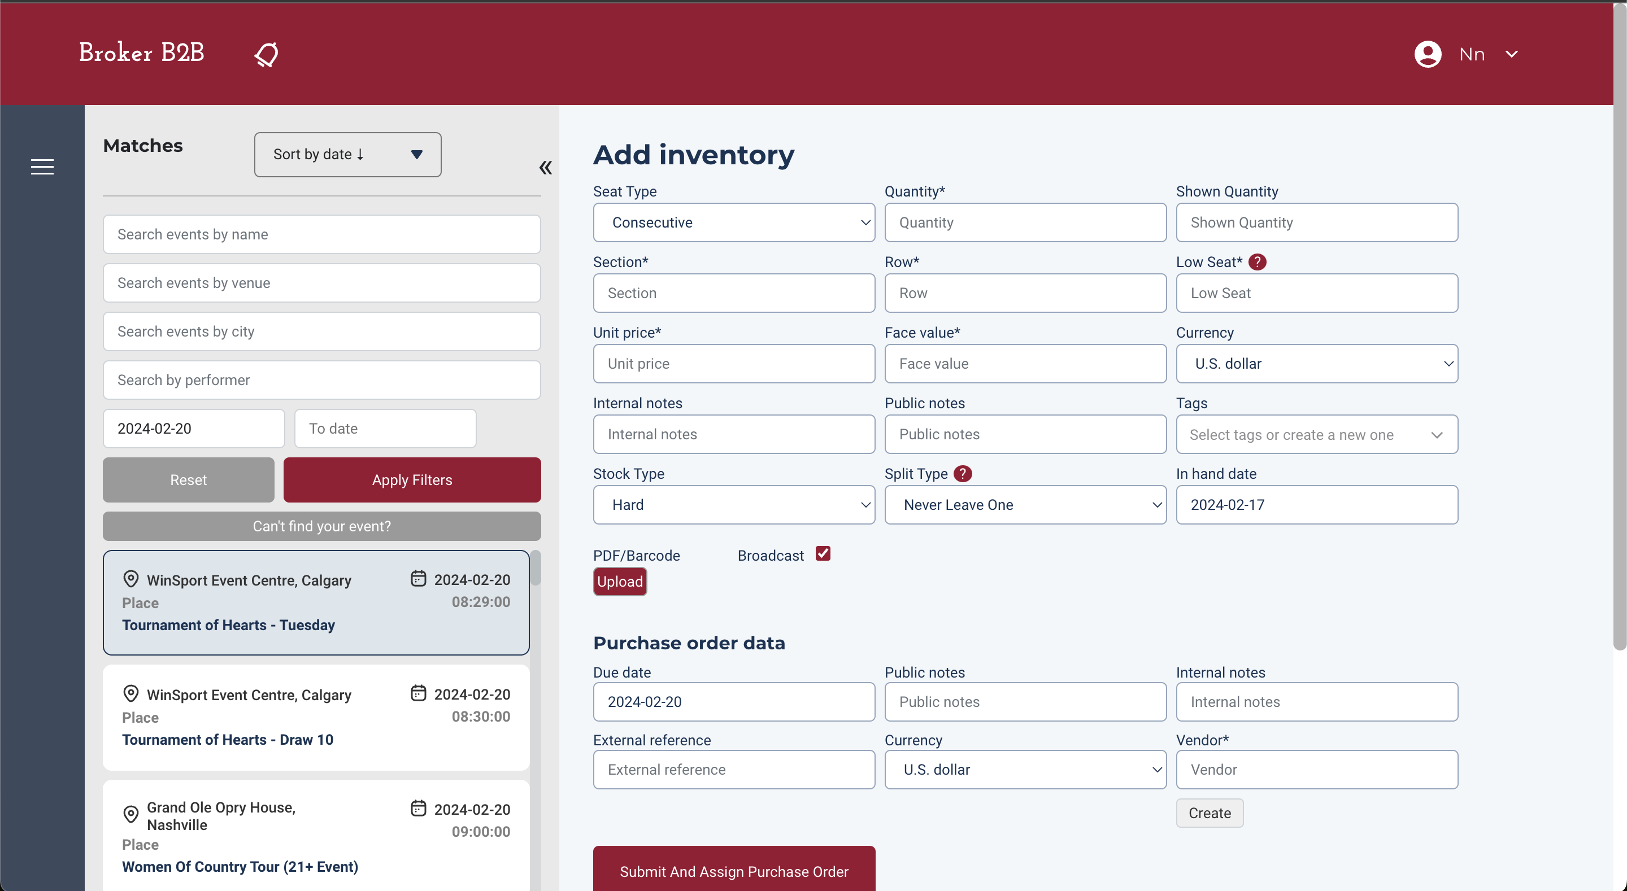Open the hamburger sidebar menu
The image size is (1627, 891).
pos(42,167)
